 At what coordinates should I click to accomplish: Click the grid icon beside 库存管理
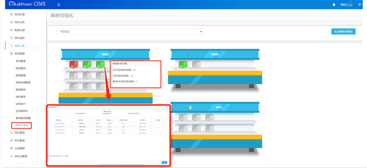11,54
